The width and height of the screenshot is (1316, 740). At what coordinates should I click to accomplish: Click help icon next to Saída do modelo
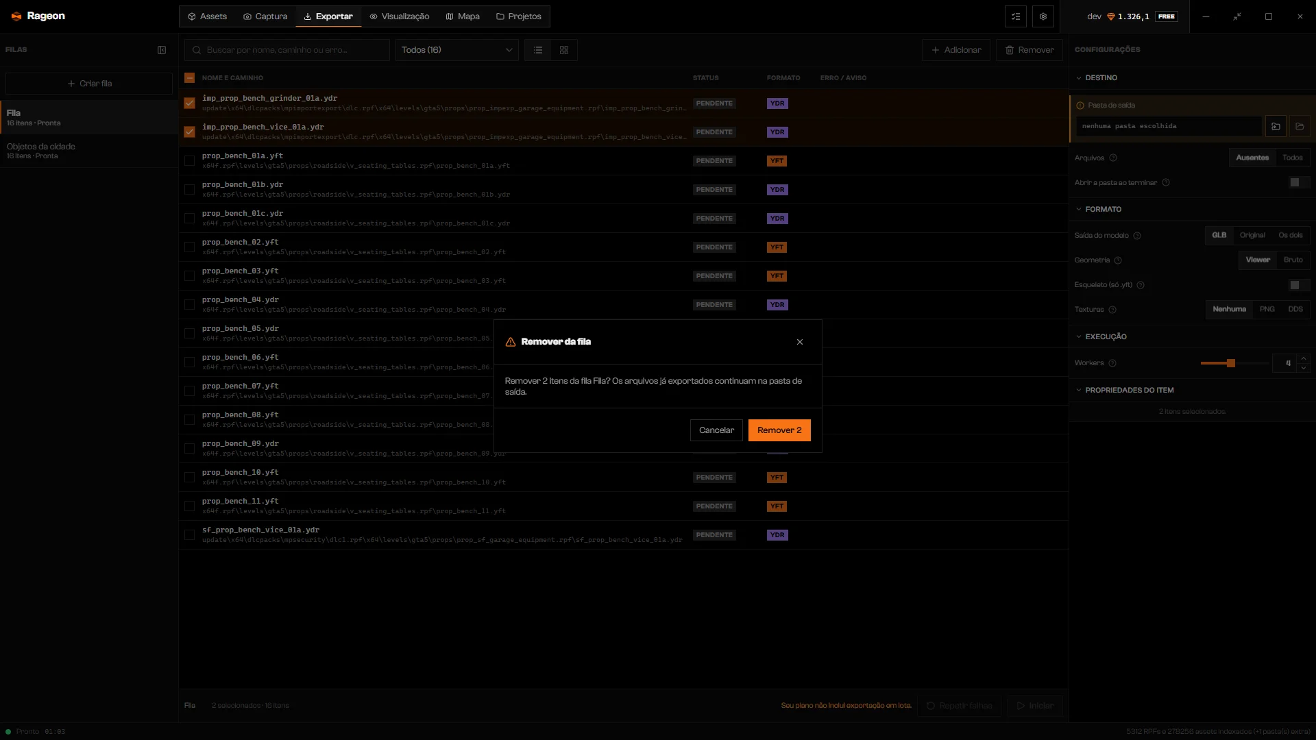tap(1137, 236)
